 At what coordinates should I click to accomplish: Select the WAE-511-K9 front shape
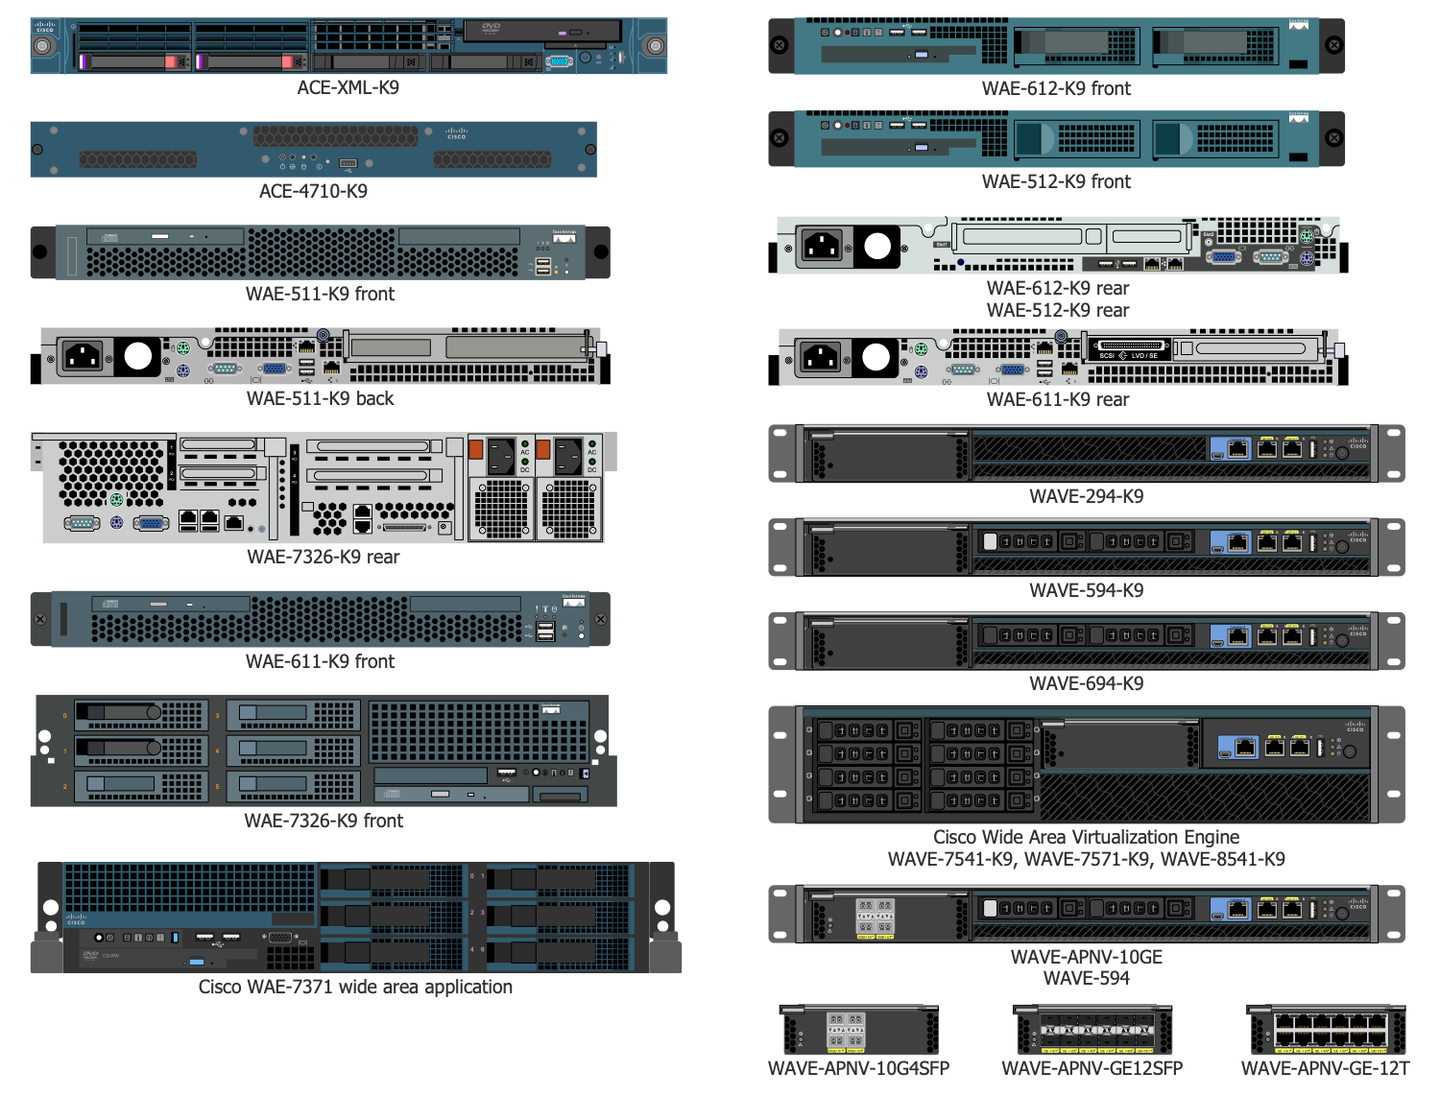(x=321, y=252)
